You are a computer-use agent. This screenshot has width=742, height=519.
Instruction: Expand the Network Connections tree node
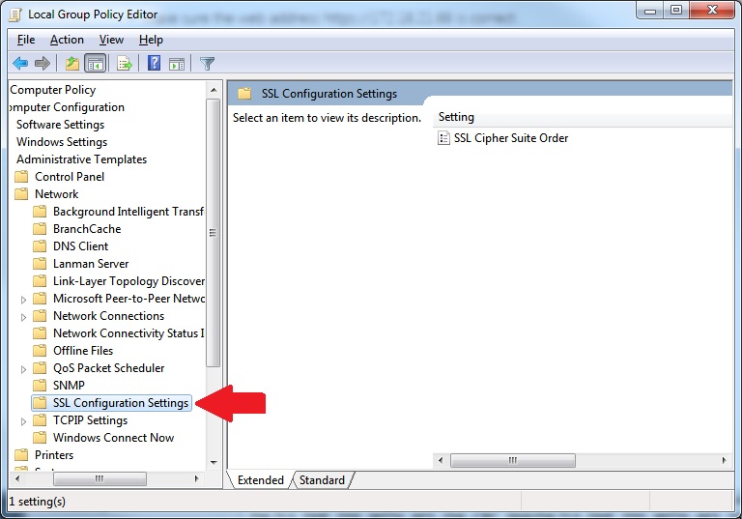click(24, 316)
